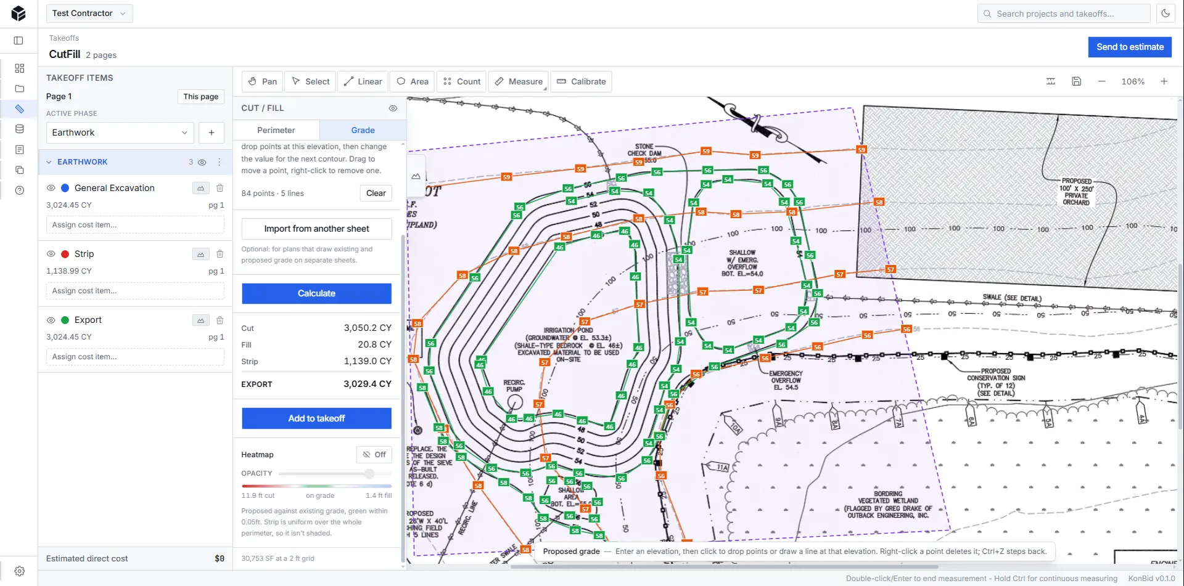
Task: Open the This page filter
Action: tap(201, 97)
